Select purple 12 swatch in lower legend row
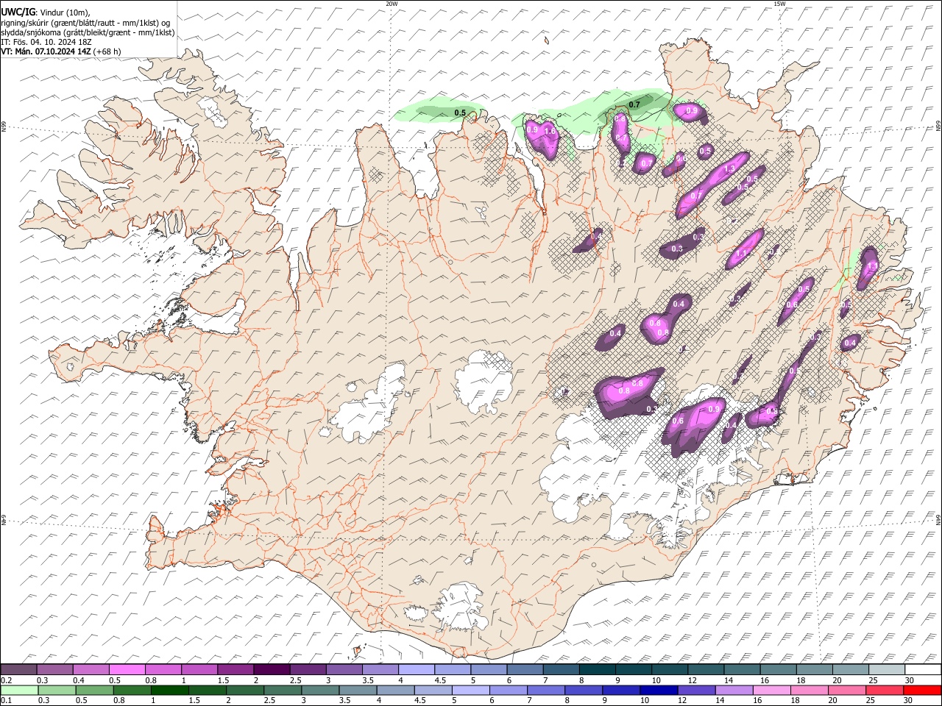Viewport: 942px width, 706px height. pos(696,690)
